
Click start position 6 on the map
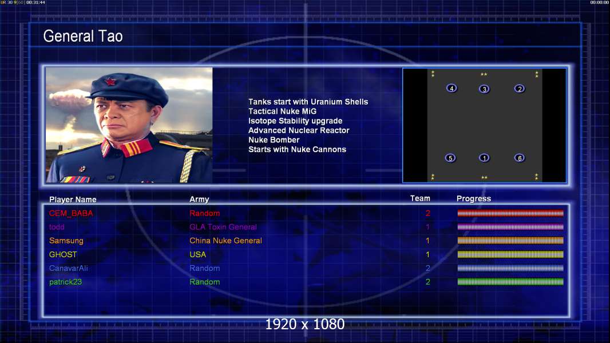pyautogui.click(x=520, y=158)
